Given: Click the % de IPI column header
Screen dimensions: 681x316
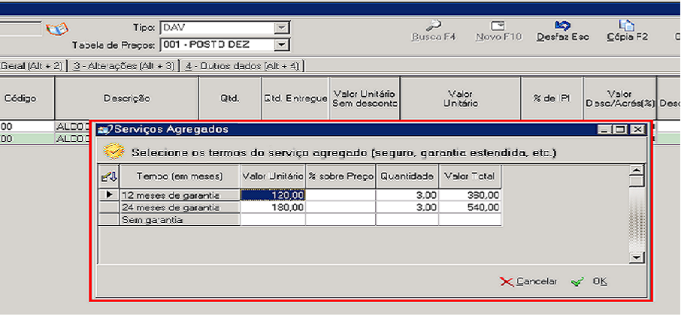Looking at the screenshot, I should point(552,98).
